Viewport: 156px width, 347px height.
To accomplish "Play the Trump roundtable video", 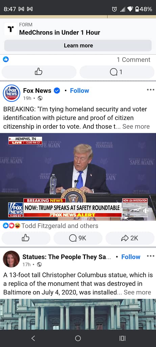I will (x=78, y=177).
